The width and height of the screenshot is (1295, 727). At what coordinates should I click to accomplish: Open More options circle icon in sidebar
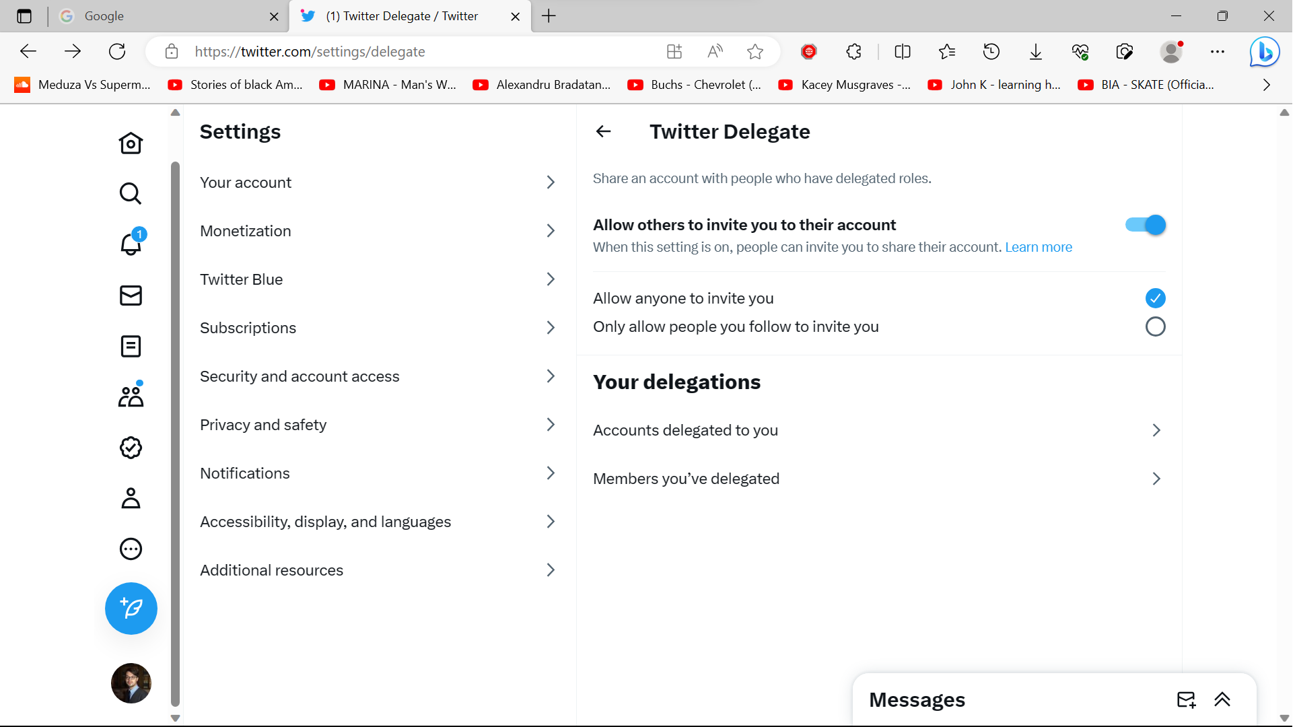point(131,549)
